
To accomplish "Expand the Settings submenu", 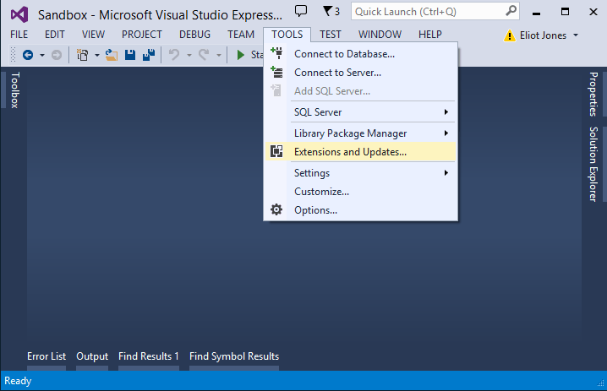I will click(x=446, y=173).
